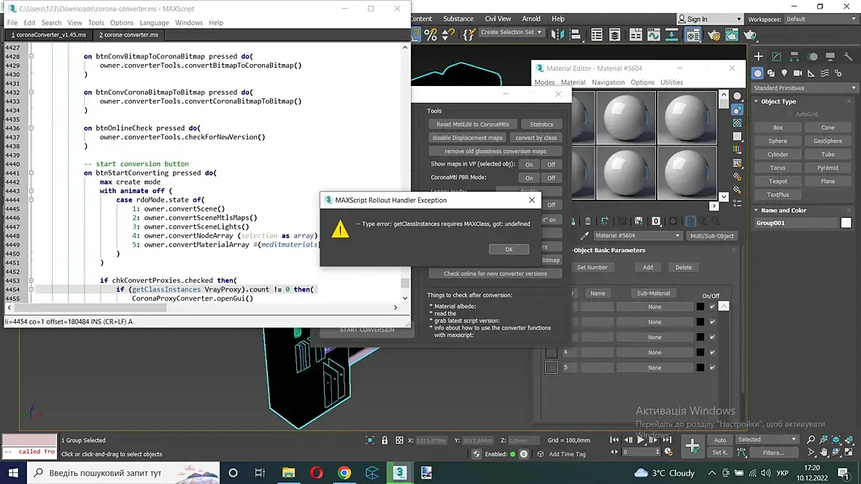Toggle the Auto key button
The image size is (861, 484).
(x=719, y=440)
